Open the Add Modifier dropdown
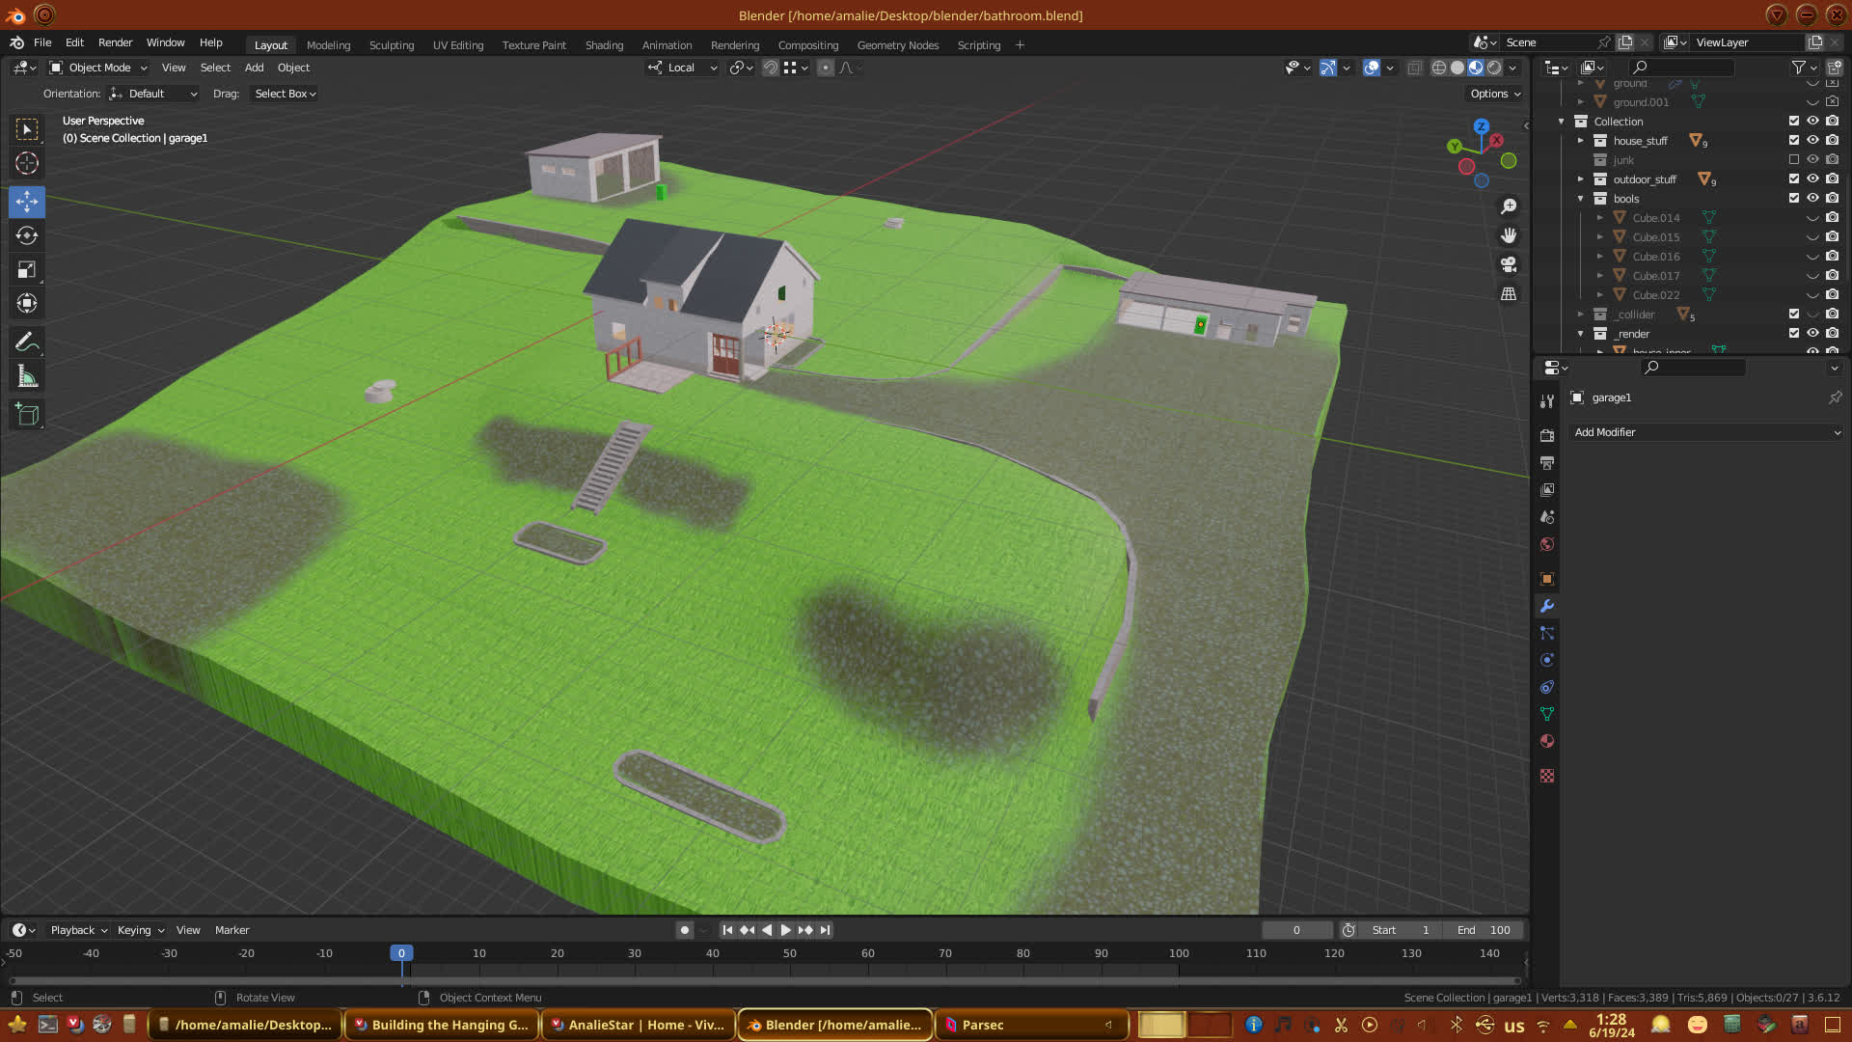This screenshot has width=1852, height=1042. [1705, 432]
